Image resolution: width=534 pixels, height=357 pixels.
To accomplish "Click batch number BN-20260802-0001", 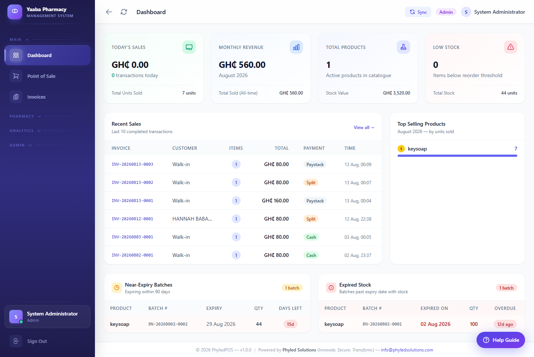I will pyautogui.click(x=382, y=324).
